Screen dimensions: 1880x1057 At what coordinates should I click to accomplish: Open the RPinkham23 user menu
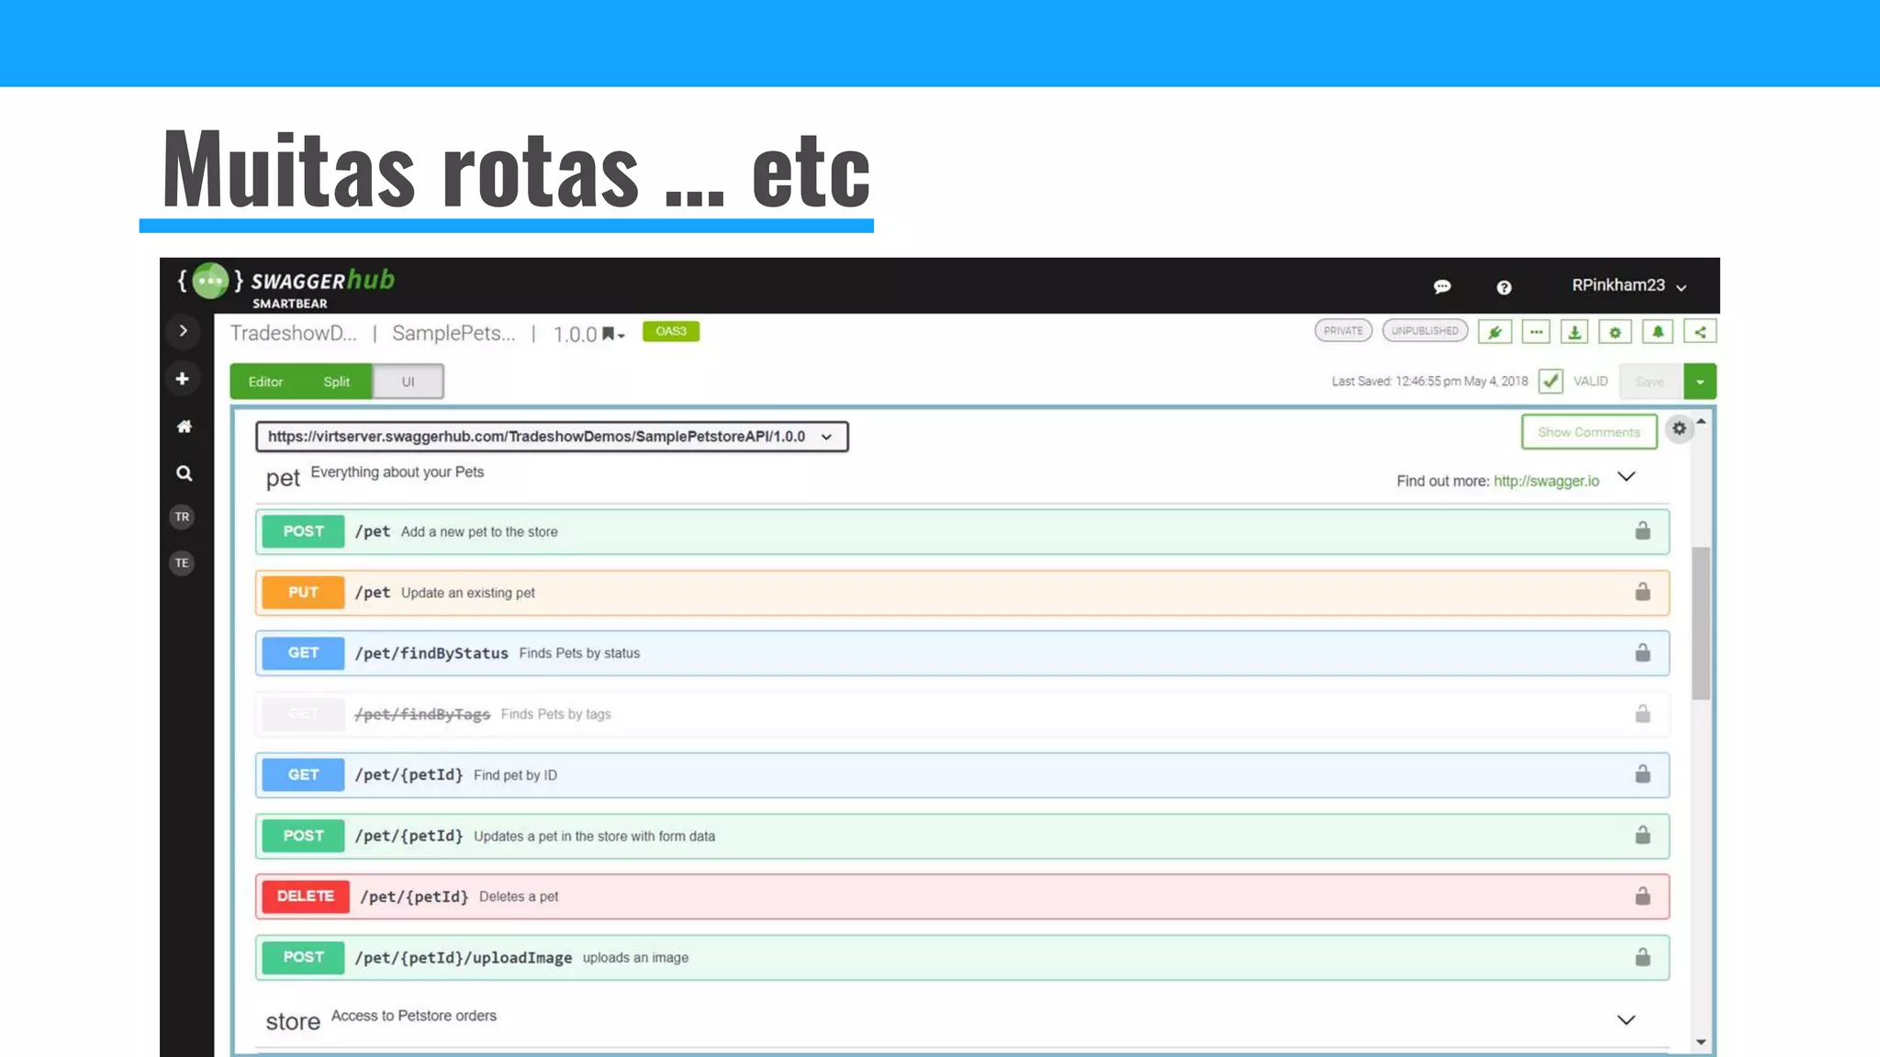(x=1628, y=285)
